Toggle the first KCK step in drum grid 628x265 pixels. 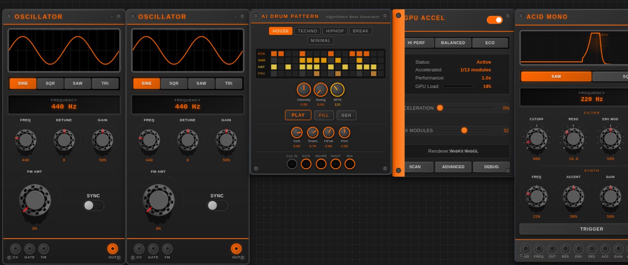[x=274, y=54]
